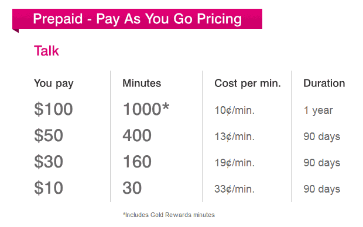Select the $30 price option
This screenshot has width=363, height=227.
[49, 162]
